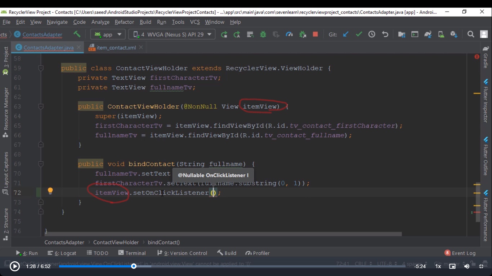This screenshot has width=492, height=276.
Task: Open the Resource Manager side panel
Action: click(5, 112)
